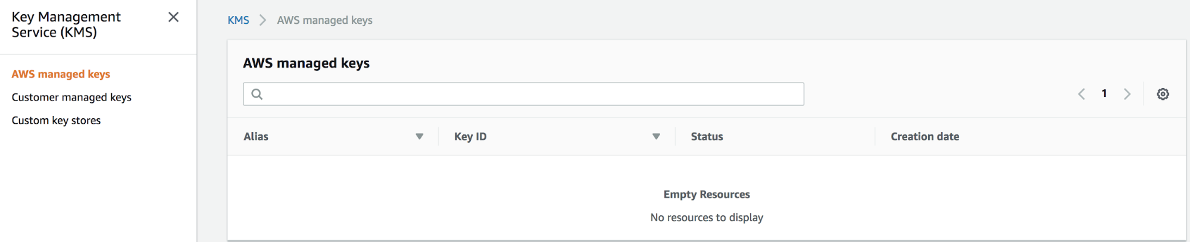This screenshot has height=242, width=1190.
Task: Go to previous page arrow
Action: click(1082, 94)
